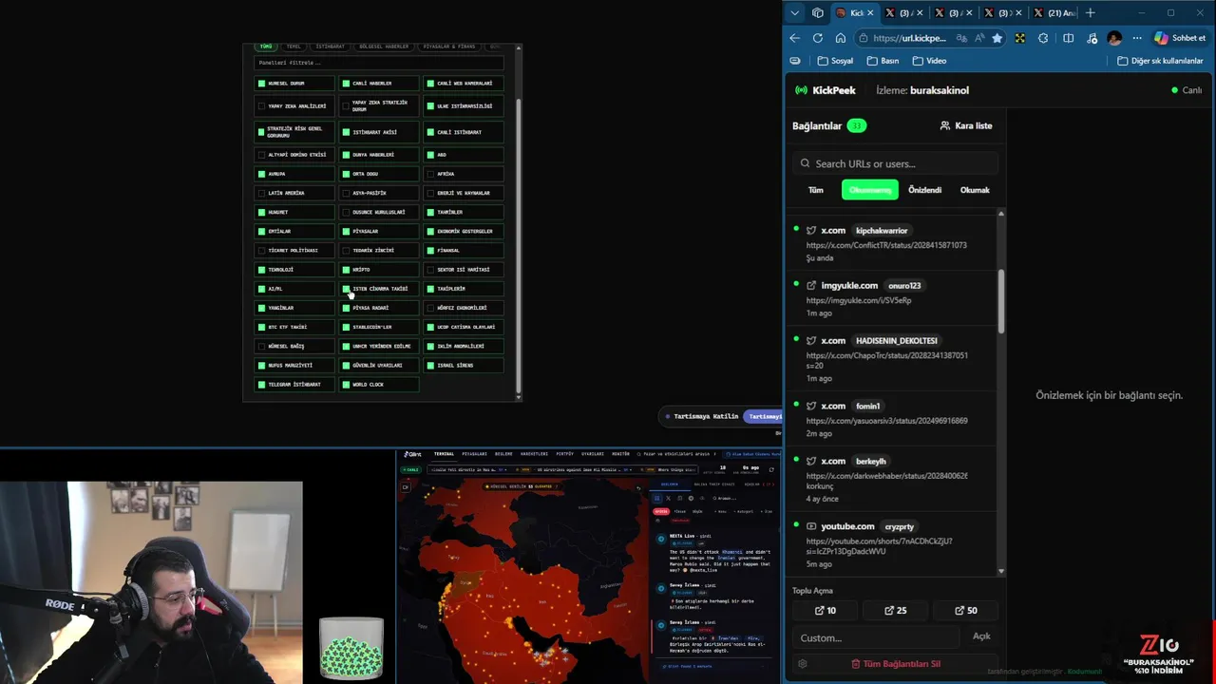Select BÖLGESEL HABERLER category tab
Viewport: 1216px width, 684px height.
384,47
